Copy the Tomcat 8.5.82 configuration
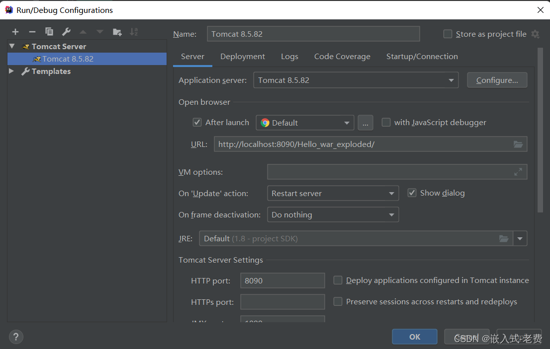The width and height of the screenshot is (550, 349). click(49, 31)
